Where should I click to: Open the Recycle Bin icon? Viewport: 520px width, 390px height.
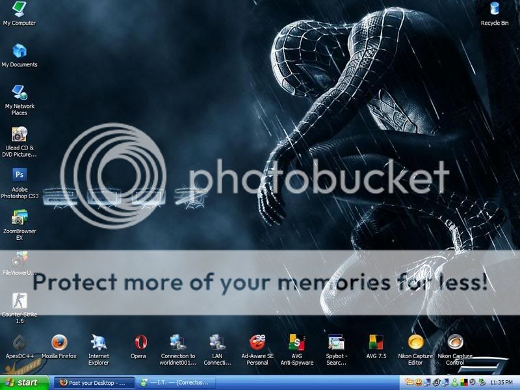pos(495,14)
